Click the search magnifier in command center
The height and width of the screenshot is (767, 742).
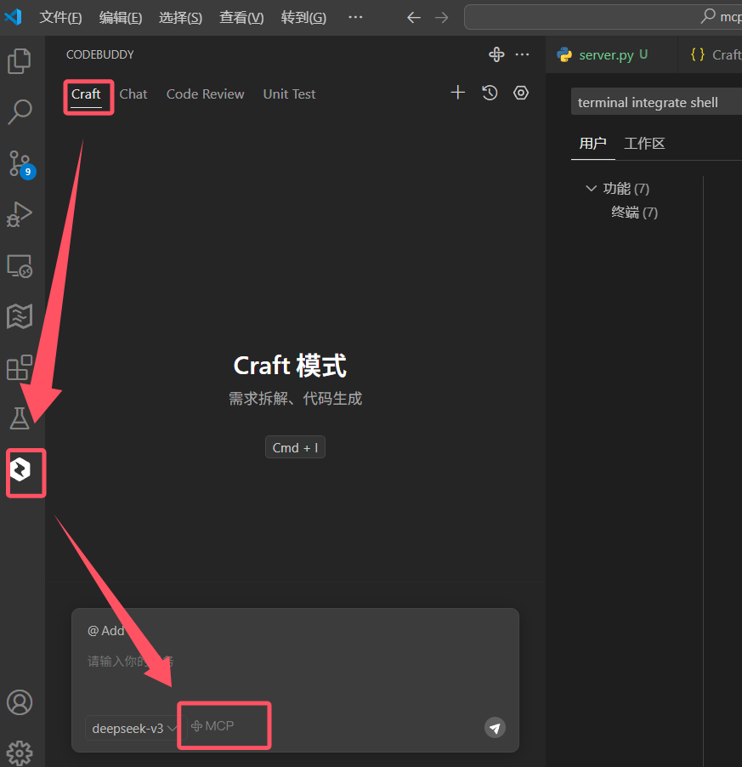(708, 16)
